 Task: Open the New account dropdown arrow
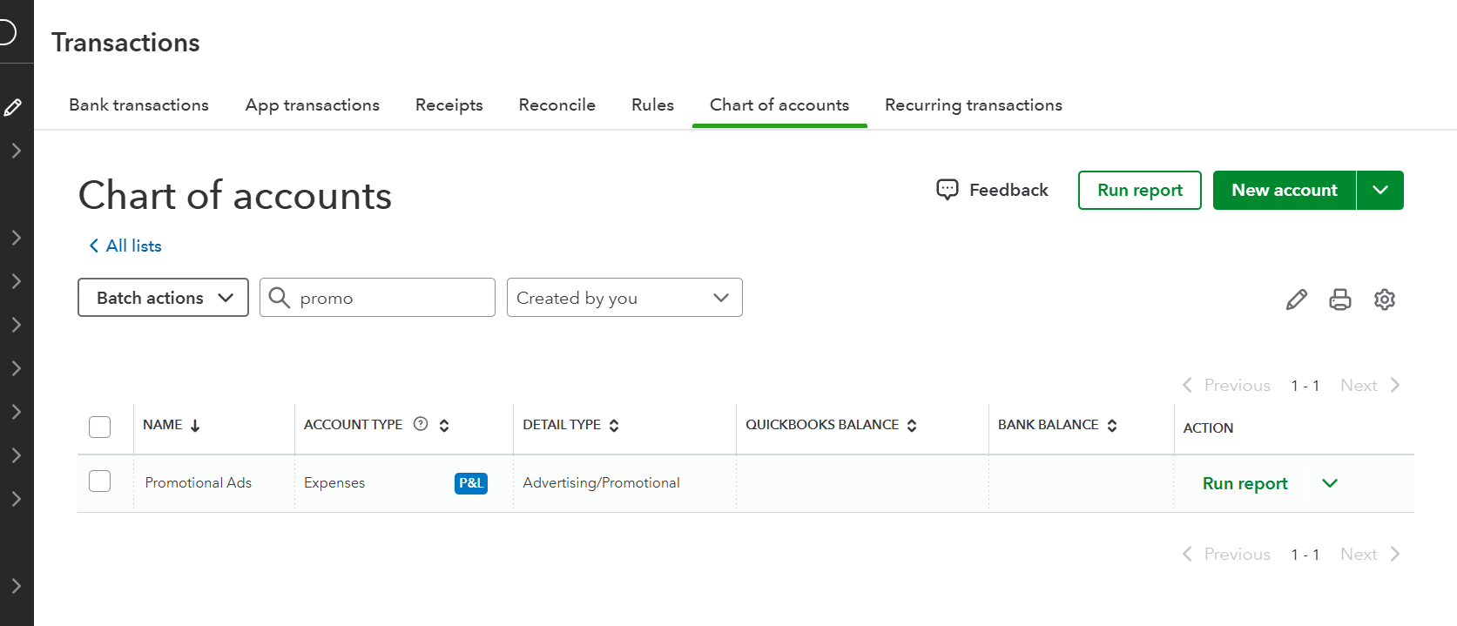[x=1379, y=190]
